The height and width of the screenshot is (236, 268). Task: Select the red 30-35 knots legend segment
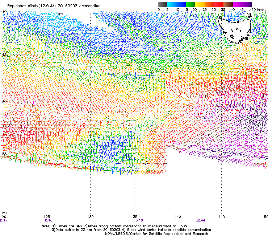(219, 4)
